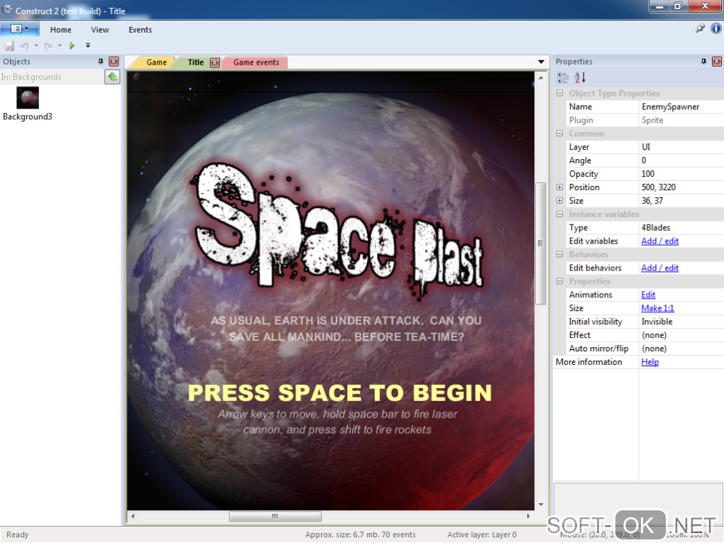Open the Construct 2 file menu button
Viewport: 724px width, 543px height.
tap(19, 29)
